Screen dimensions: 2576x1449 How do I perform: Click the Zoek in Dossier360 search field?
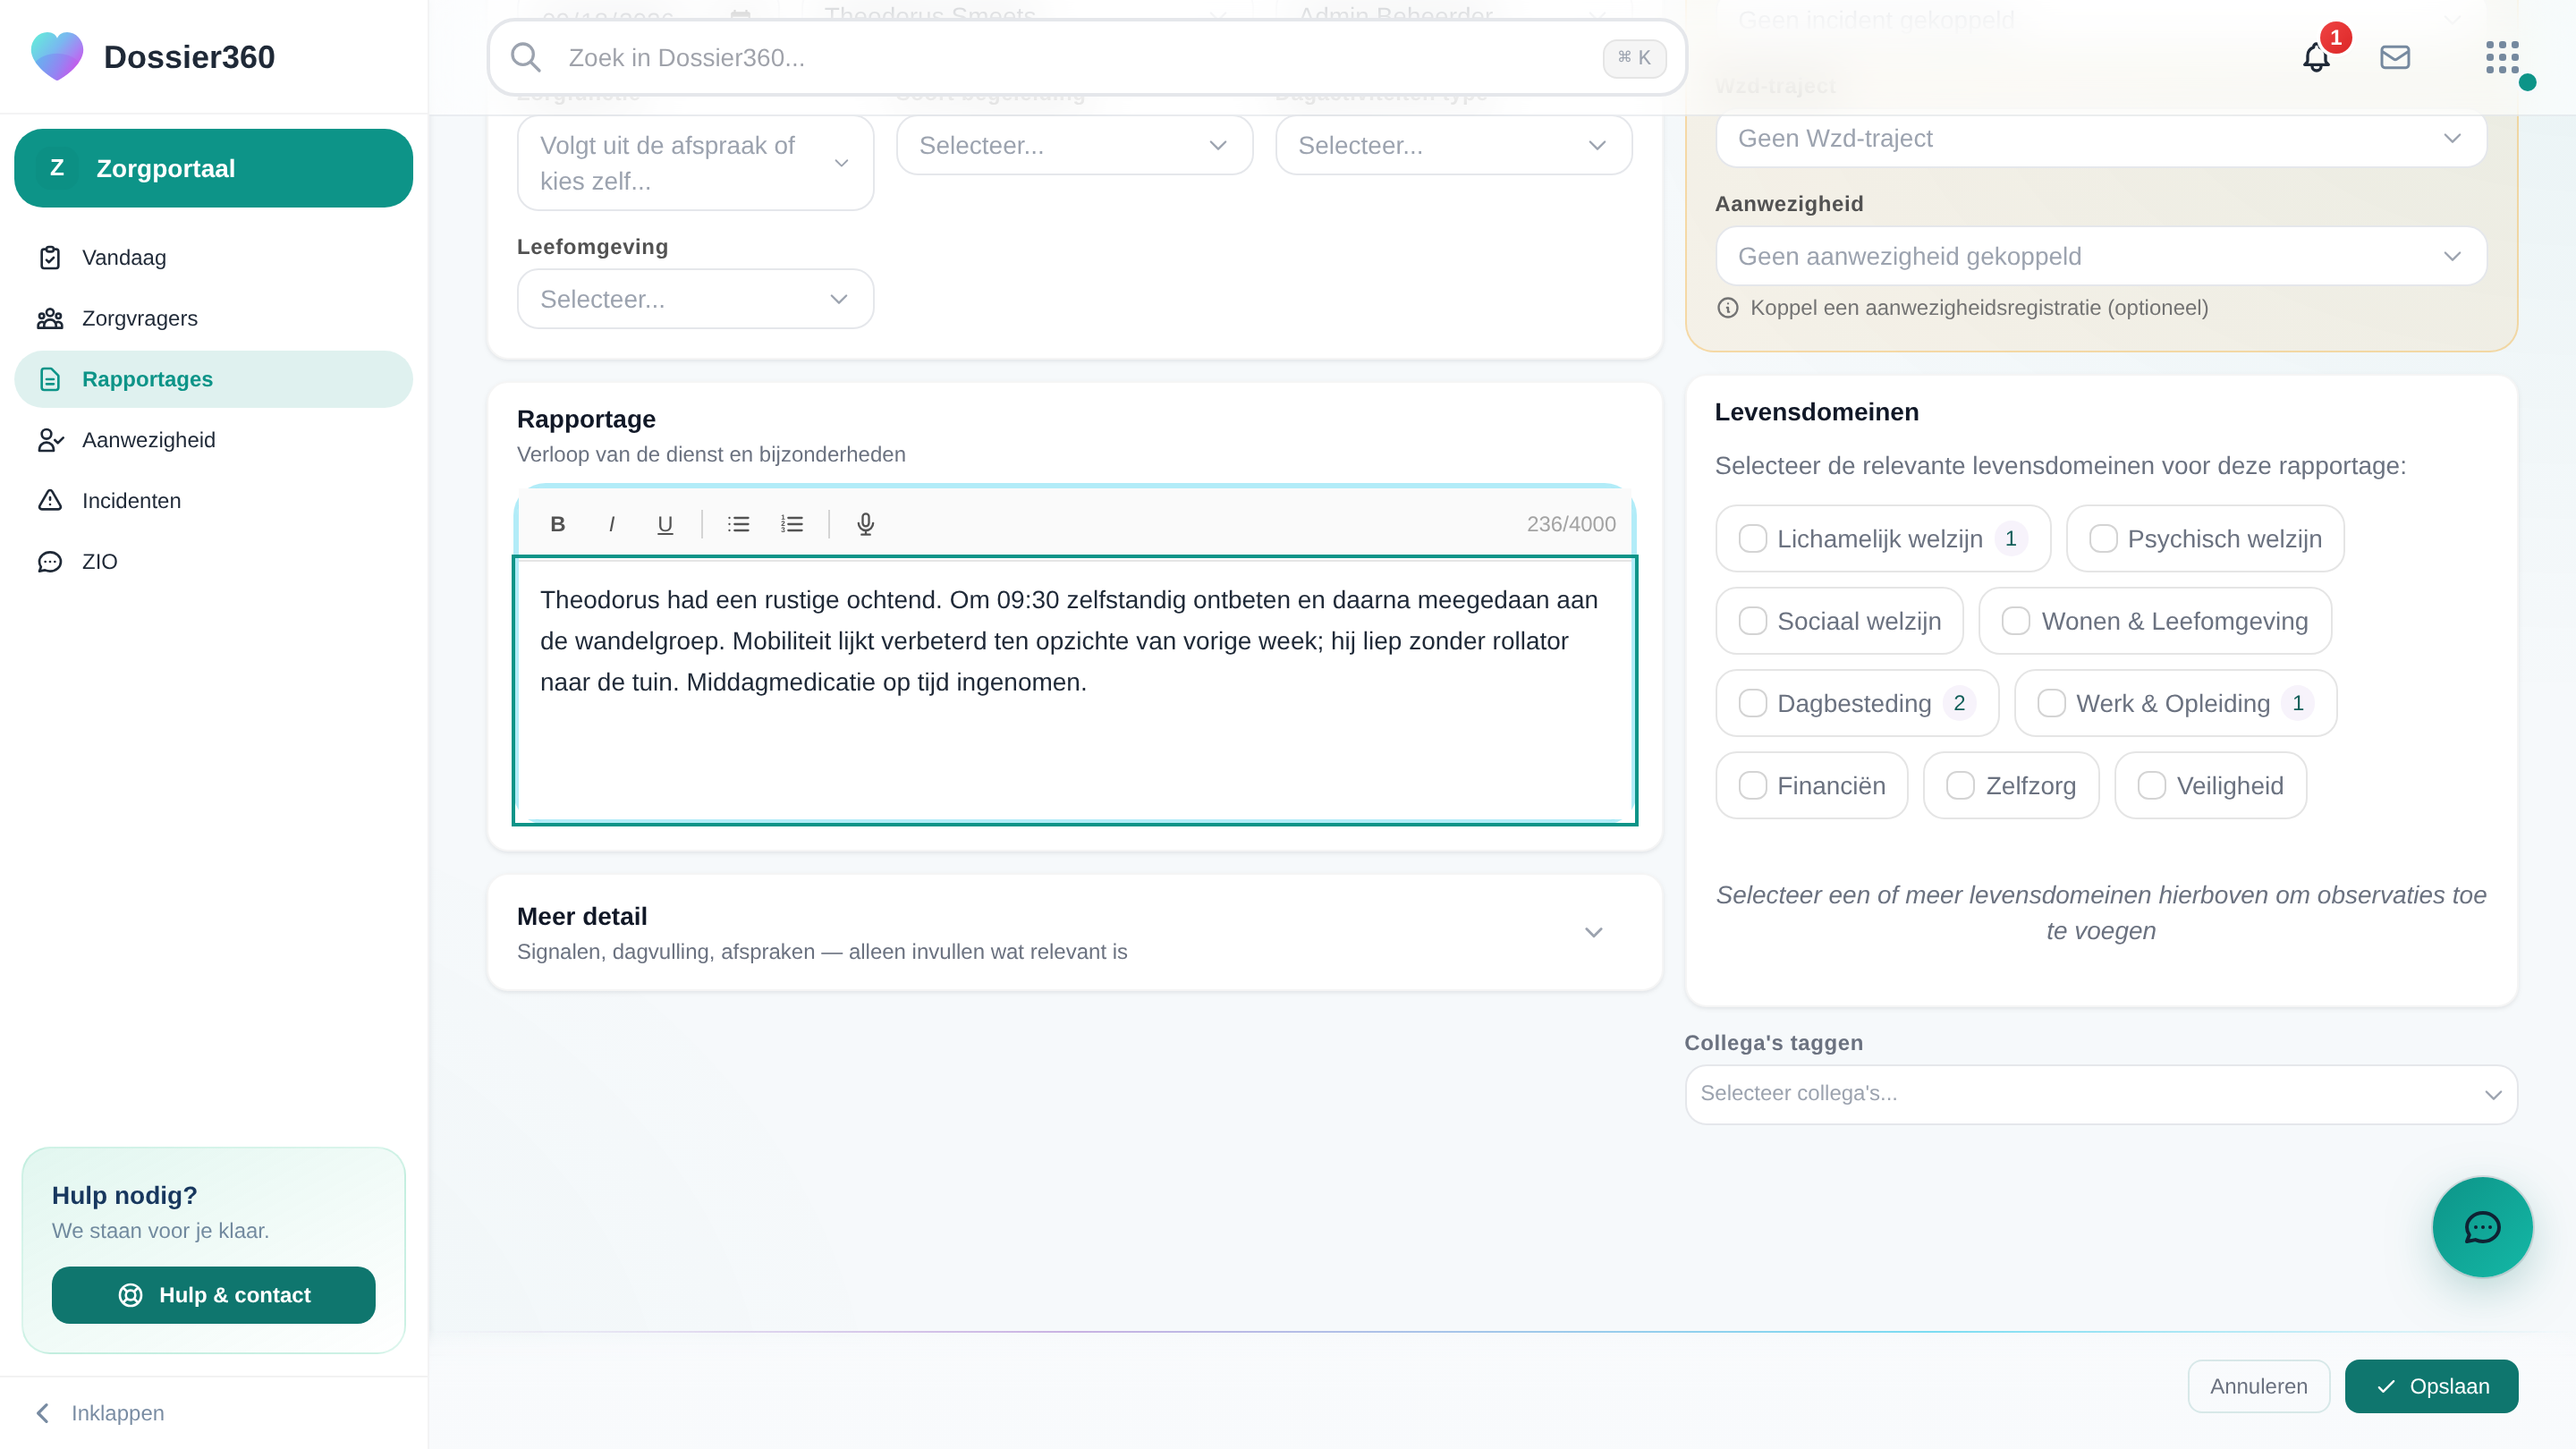pyautogui.click(x=1087, y=58)
